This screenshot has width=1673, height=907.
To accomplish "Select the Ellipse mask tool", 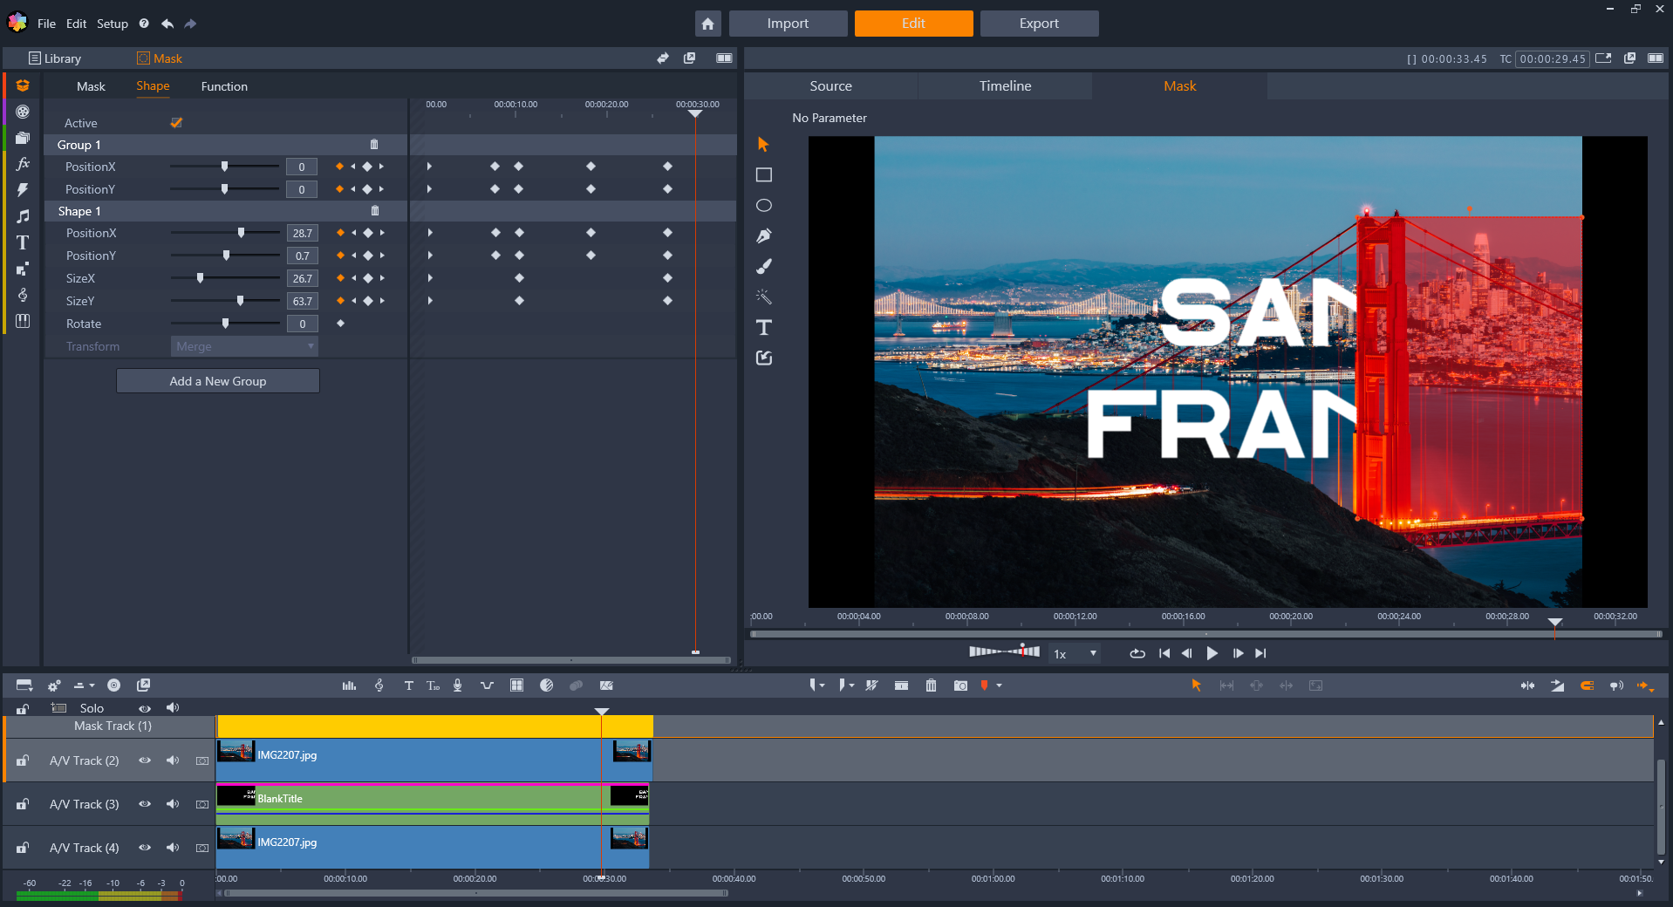I will click(763, 204).
